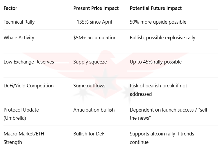The height and width of the screenshot is (150, 218).
Task: Select the Present Price Impact header
Action: pos(96,8)
